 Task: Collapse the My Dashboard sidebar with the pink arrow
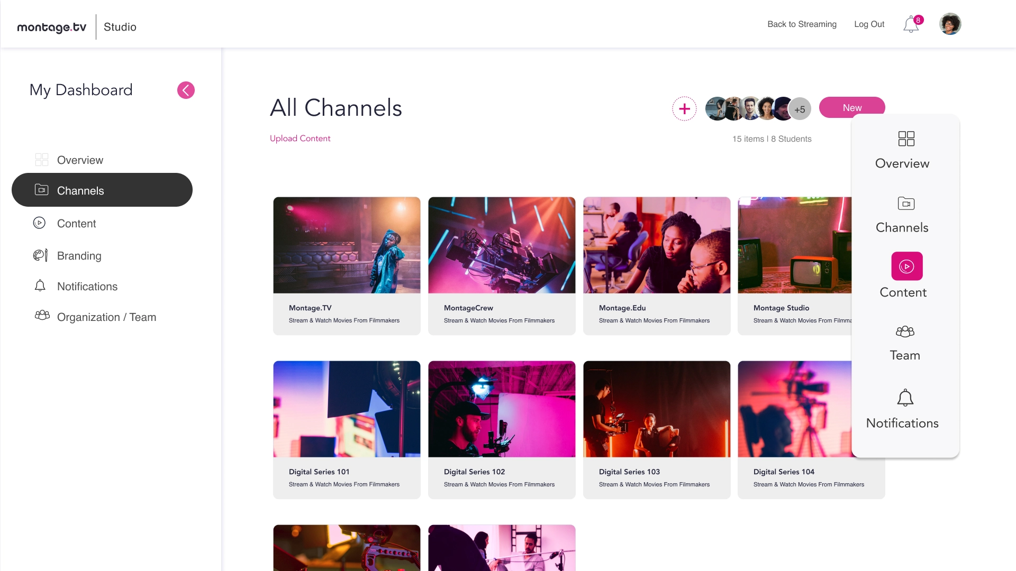click(186, 90)
